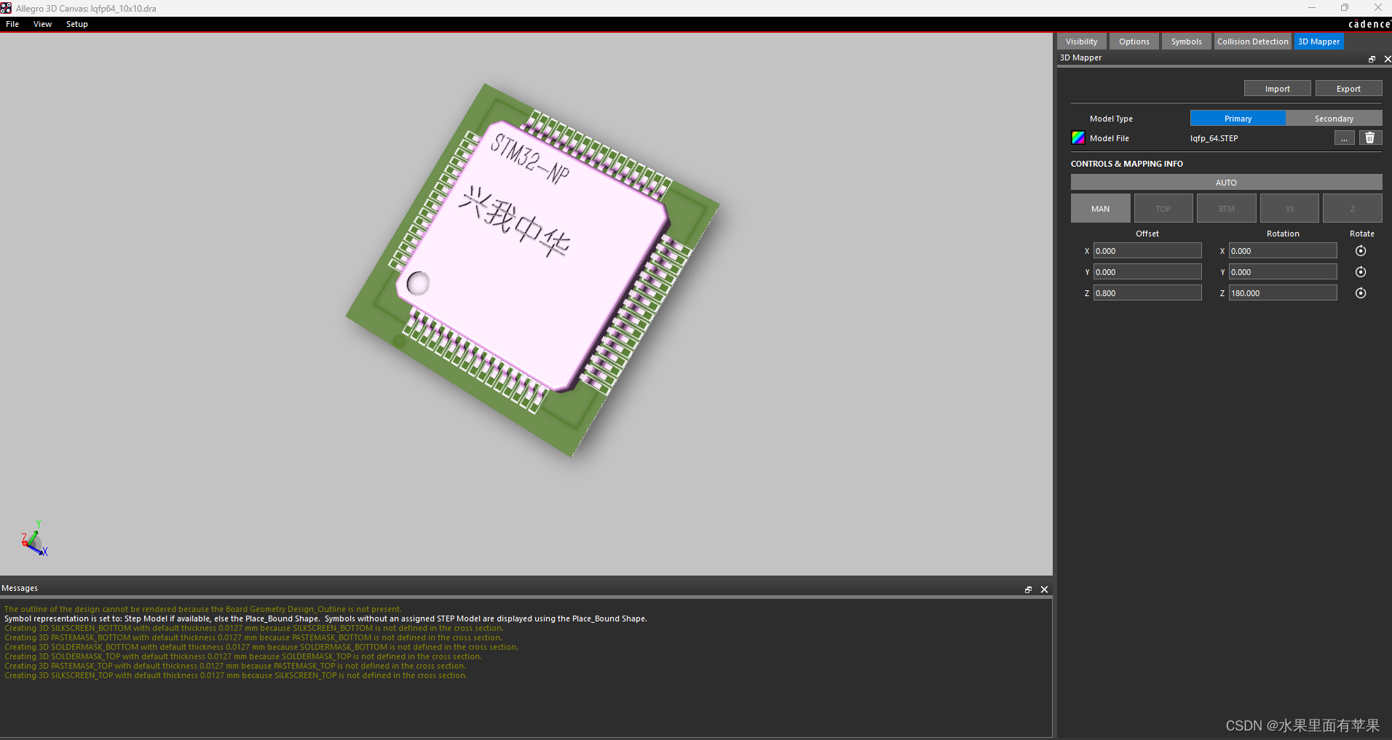Open the View menu
Viewport: 1392px width, 740px height.
coord(41,24)
